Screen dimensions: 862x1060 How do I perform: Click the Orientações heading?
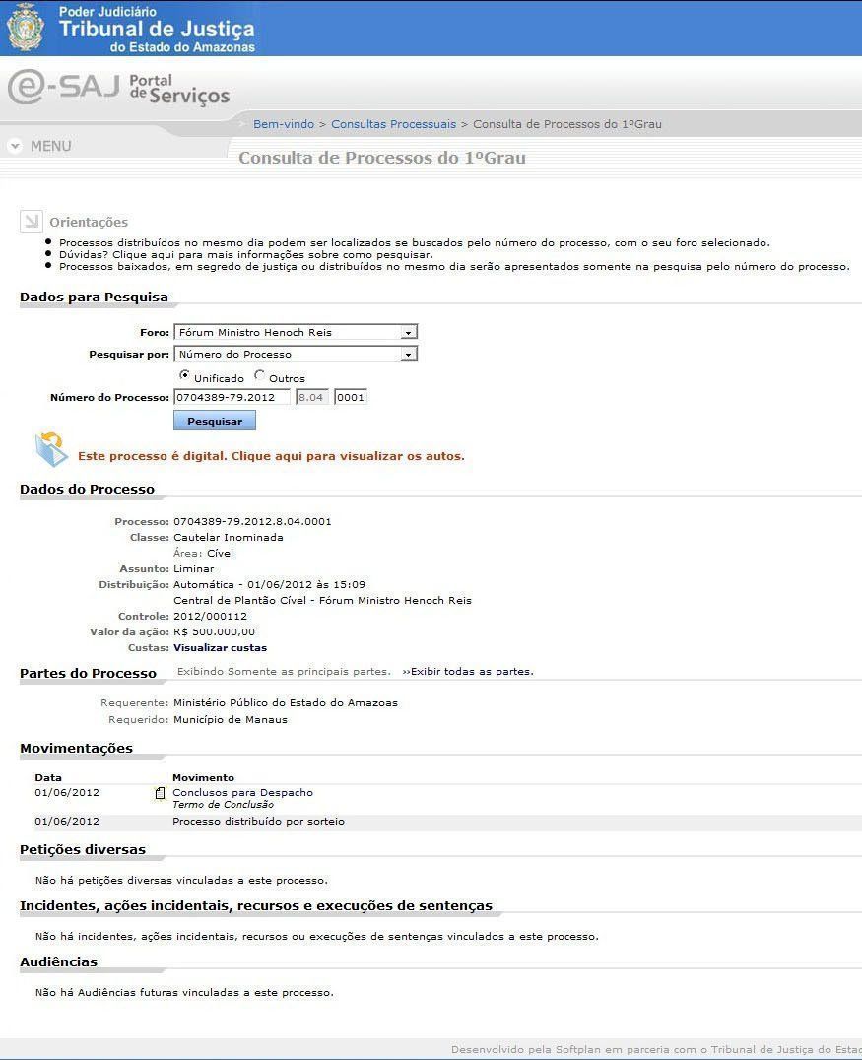click(89, 222)
